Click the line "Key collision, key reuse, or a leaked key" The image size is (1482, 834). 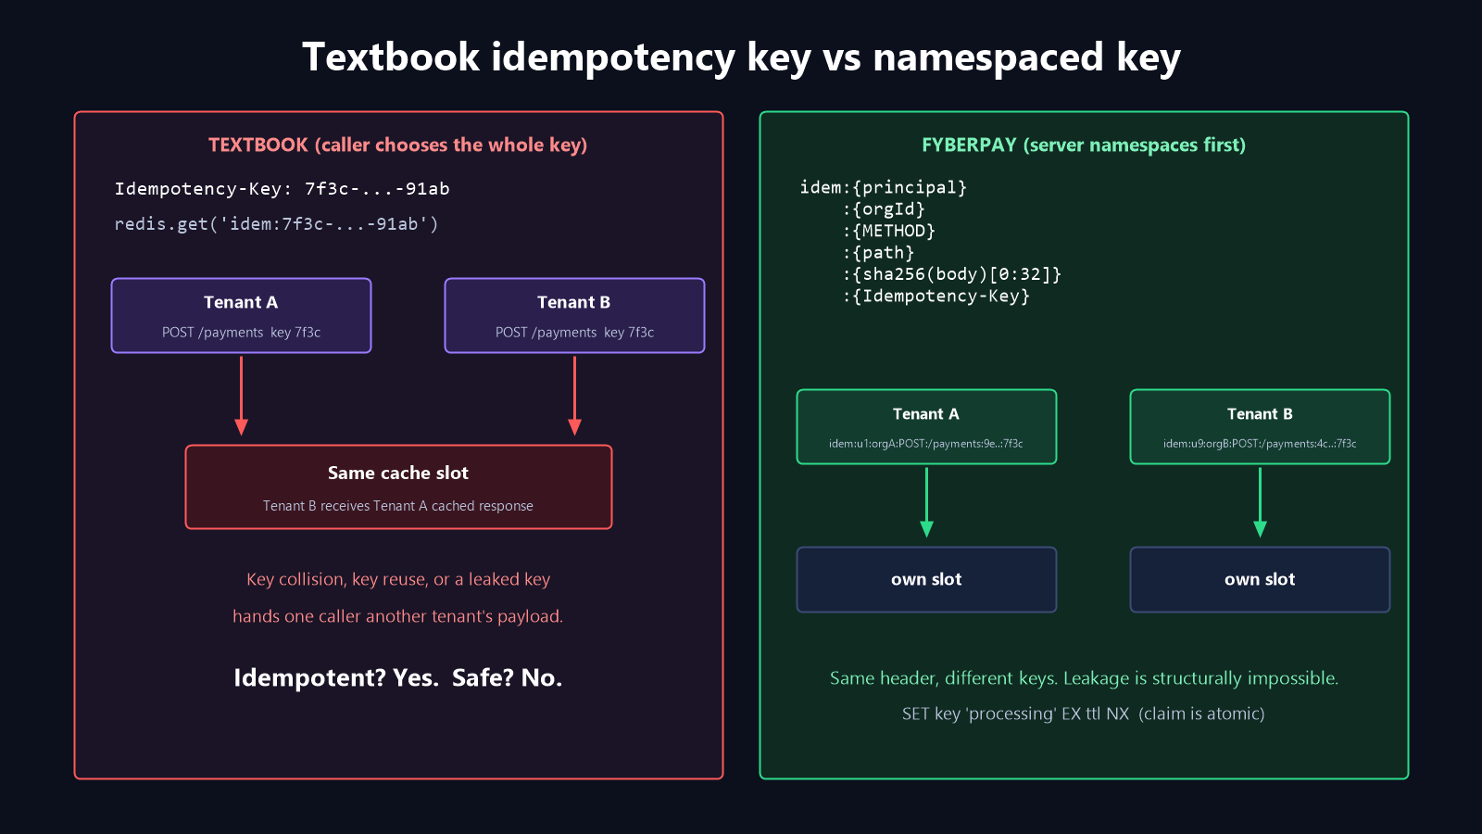point(398,579)
